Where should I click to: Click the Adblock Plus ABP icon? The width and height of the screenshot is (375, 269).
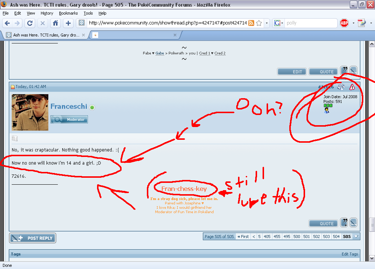click(x=344, y=23)
